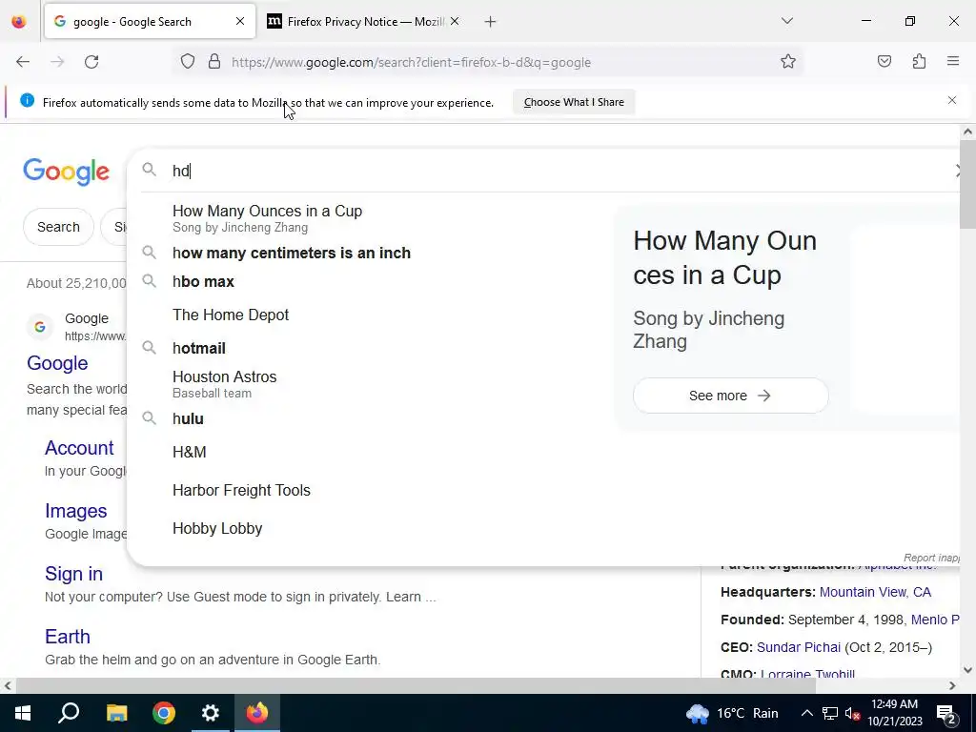Open Settings gear on taskbar
The width and height of the screenshot is (976, 732).
pyautogui.click(x=211, y=713)
